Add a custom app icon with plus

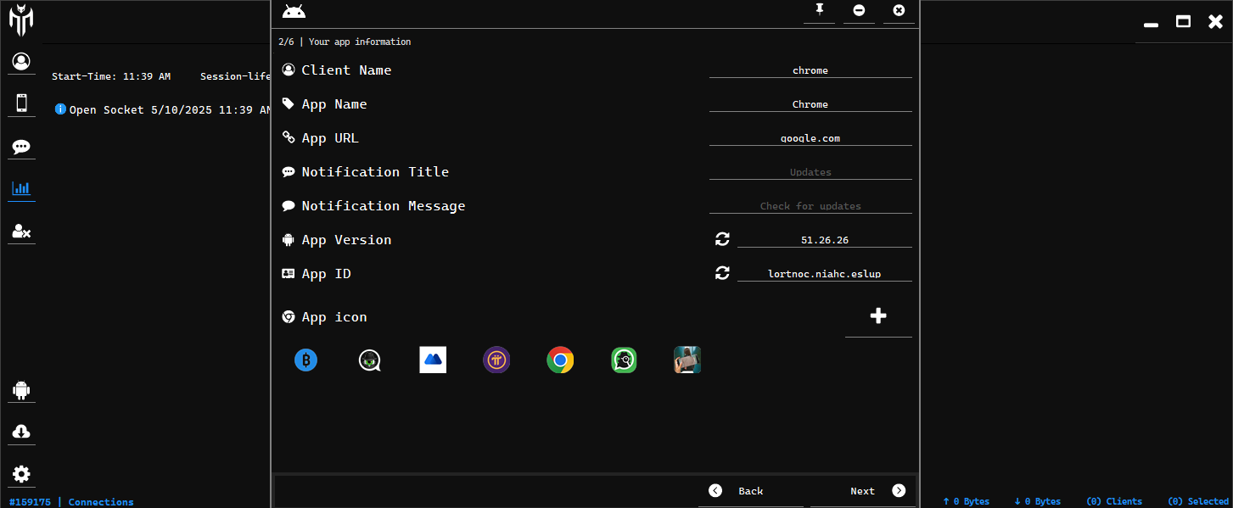pos(878,316)
